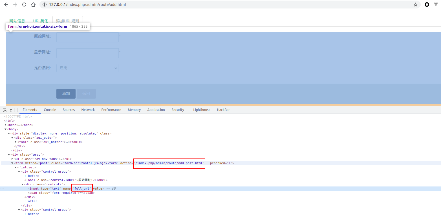Focus the 原始网址 input field
Viewport: 441px width, 215px height.
(x=88, y=37)
